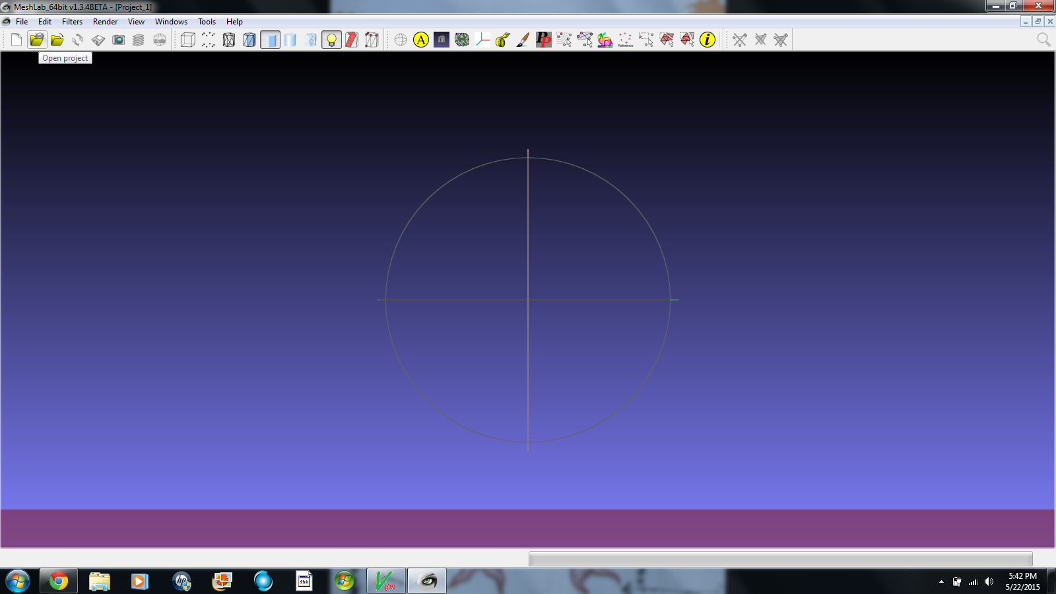Open the Windows Start menu

tap(18, 581)
